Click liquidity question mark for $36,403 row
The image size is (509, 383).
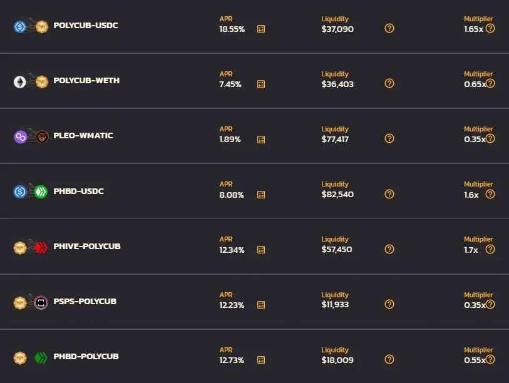point(389,83)
